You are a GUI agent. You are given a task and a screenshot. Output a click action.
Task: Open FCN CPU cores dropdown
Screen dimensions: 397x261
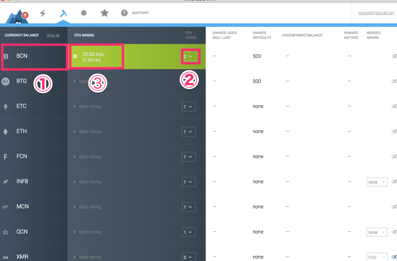pyautogui.click(x=189, y=157)
